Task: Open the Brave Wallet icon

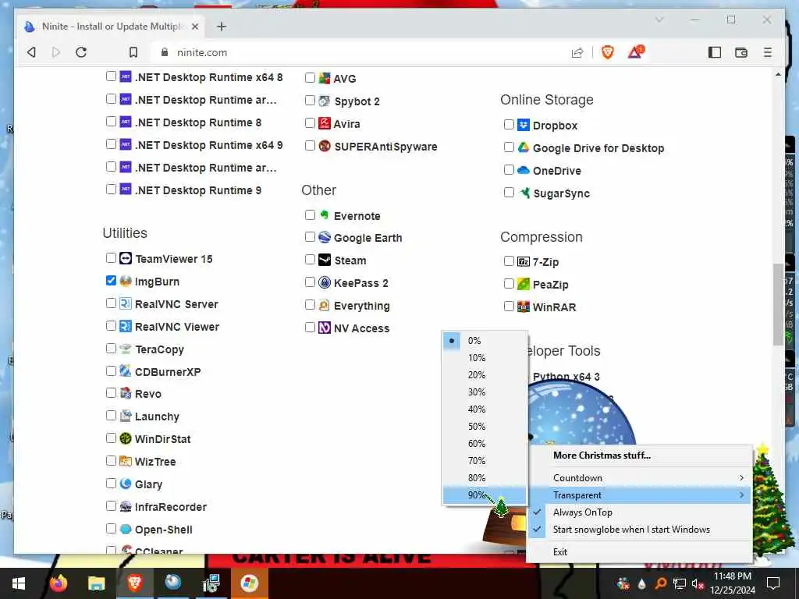Action: coord(741,52)
